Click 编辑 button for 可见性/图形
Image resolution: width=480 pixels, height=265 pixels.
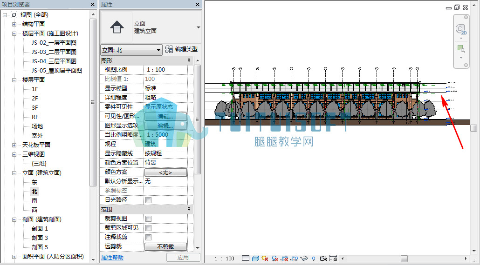pyautogui.click(x=165, y=117)
